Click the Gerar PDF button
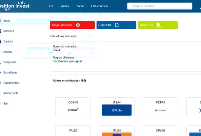 coord(116,25)
